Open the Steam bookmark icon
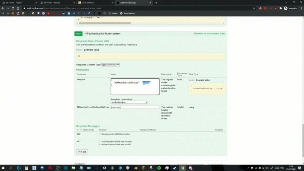This screenshot has height=171, width=304. pyautogui.click(x=64, y=13)
